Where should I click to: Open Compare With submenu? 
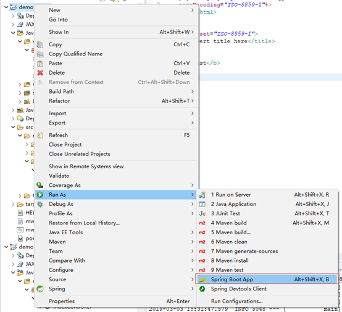point(117,261)
